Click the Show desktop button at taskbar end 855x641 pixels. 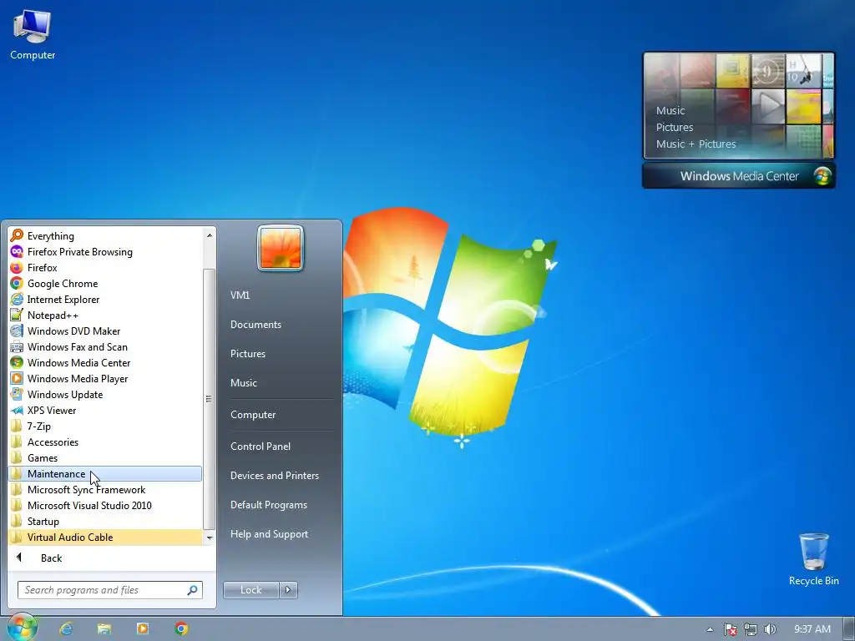point(849,629)
